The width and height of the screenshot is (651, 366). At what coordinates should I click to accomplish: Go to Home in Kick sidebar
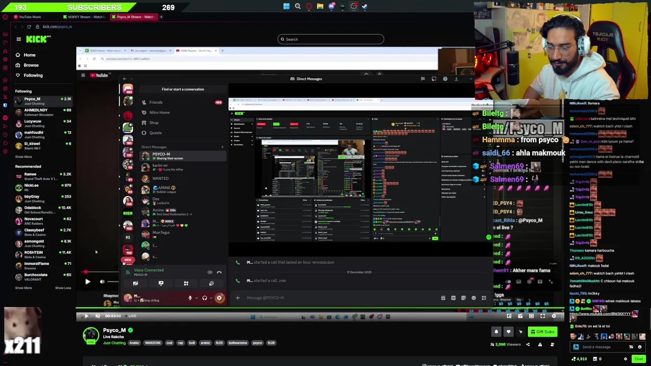click(x=29, y=55)
